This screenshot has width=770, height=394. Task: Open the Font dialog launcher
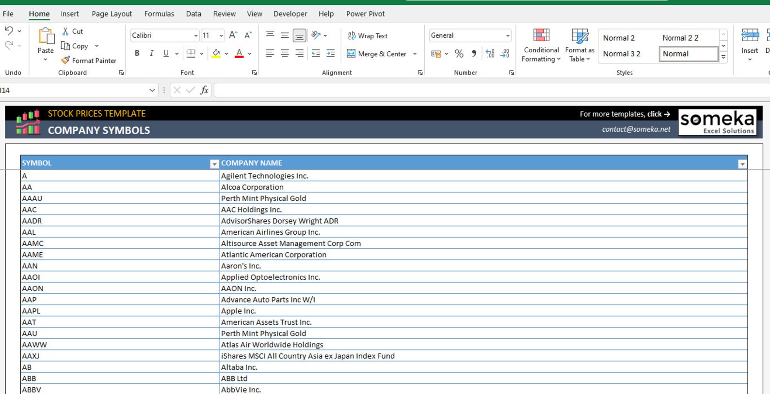click(254, 73)
